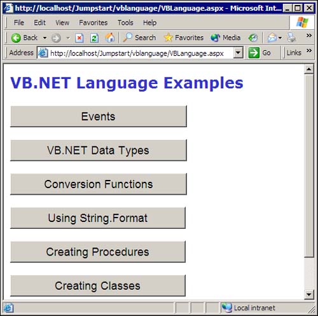Click the vertical scrollbar down arrow
The height and width of the screenshot is (316, 318).
click(x=309, y=294)
